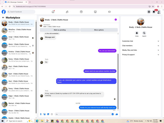Click the back arrow beside Marketplace

[3, 17]
